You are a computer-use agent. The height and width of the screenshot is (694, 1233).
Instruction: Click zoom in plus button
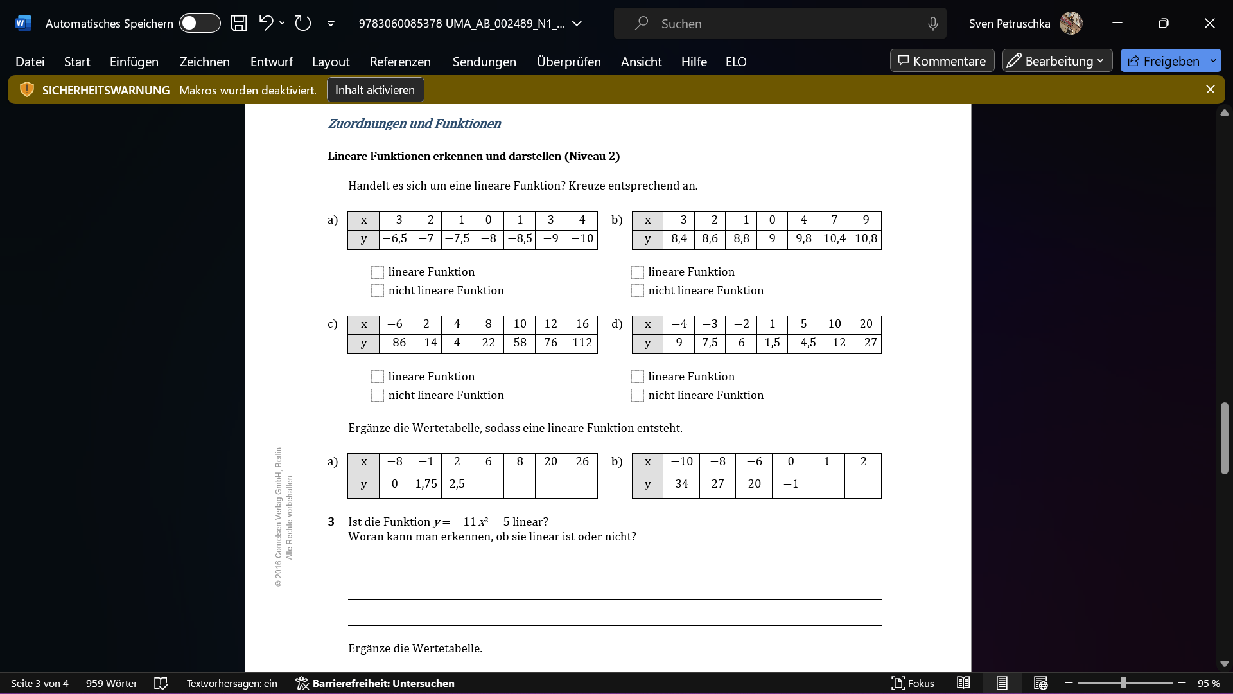(x=1182, y=683)
